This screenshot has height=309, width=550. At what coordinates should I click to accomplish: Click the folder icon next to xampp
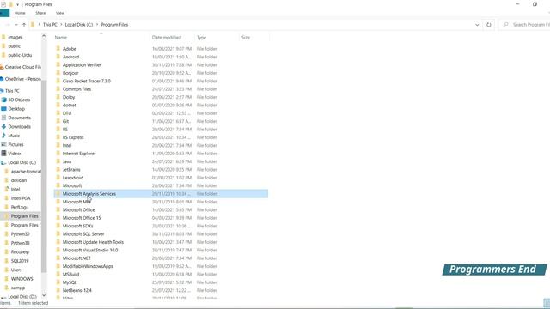[x=6, y=288]
